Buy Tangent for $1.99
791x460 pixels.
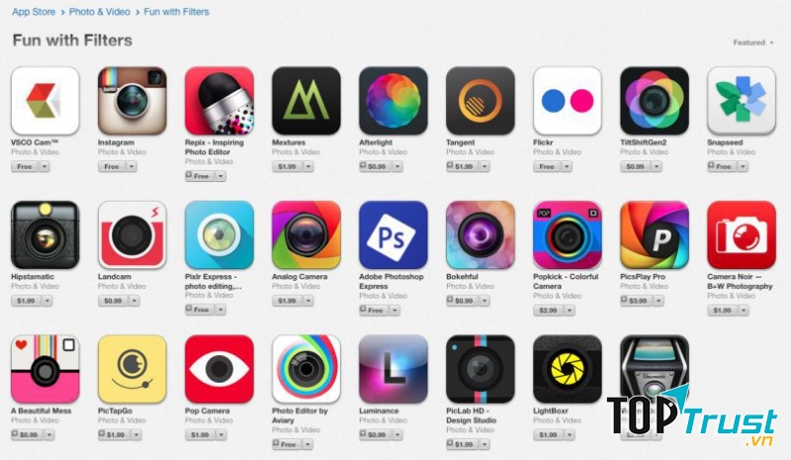point(462,166)
